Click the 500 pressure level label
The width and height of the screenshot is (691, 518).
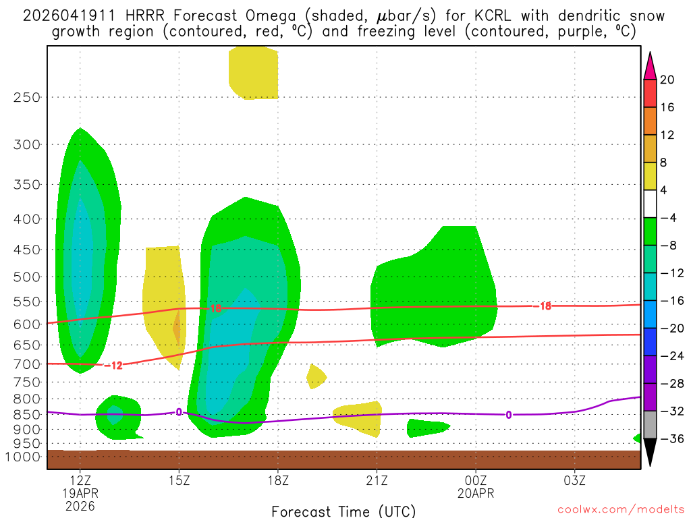(x=27, y=277)
